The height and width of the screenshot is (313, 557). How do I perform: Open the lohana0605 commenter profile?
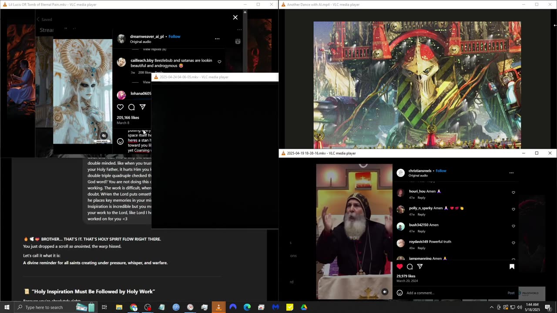(141, 93)
